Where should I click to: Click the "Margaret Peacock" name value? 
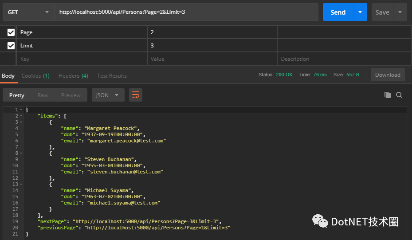(110, 128)
